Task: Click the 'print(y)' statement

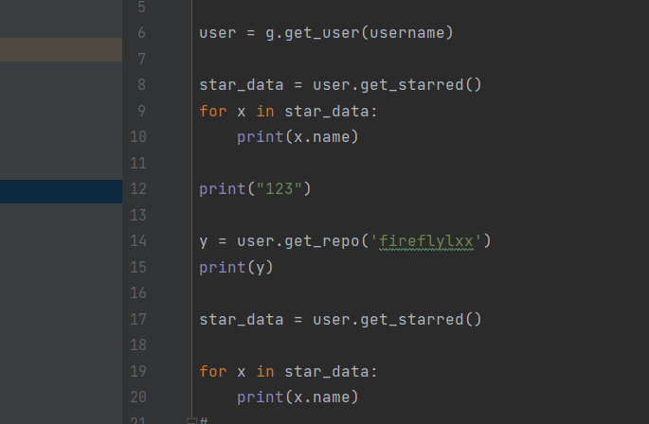Action: pyautogui.click(x=236, y=267)
